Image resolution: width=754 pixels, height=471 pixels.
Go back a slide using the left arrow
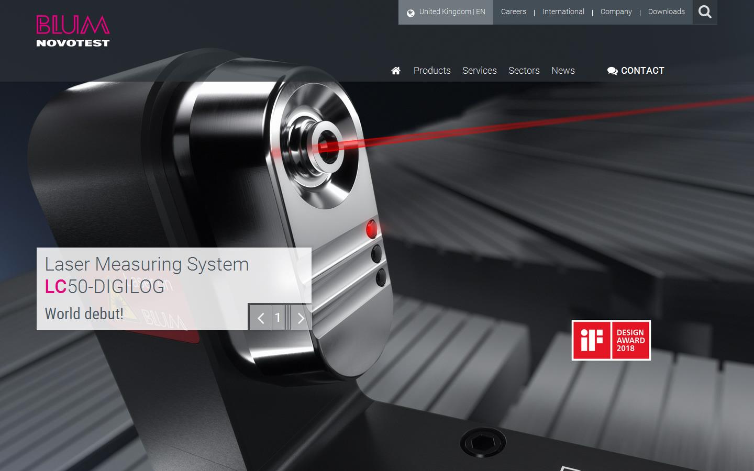click(260, 317)
